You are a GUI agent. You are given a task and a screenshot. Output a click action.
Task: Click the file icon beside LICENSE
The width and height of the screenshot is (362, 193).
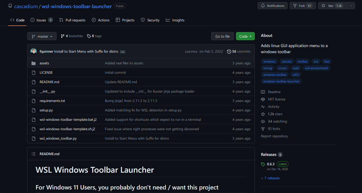[x=34, y=72]
